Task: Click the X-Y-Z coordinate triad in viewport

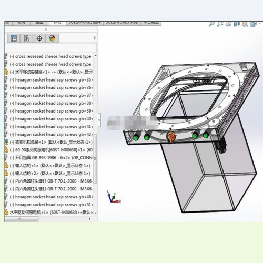Action: pos(114,197)
